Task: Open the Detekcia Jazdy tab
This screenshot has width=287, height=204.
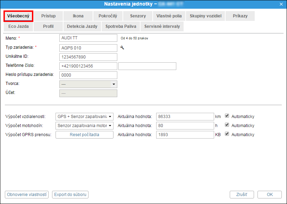Action: click(82, 26)
